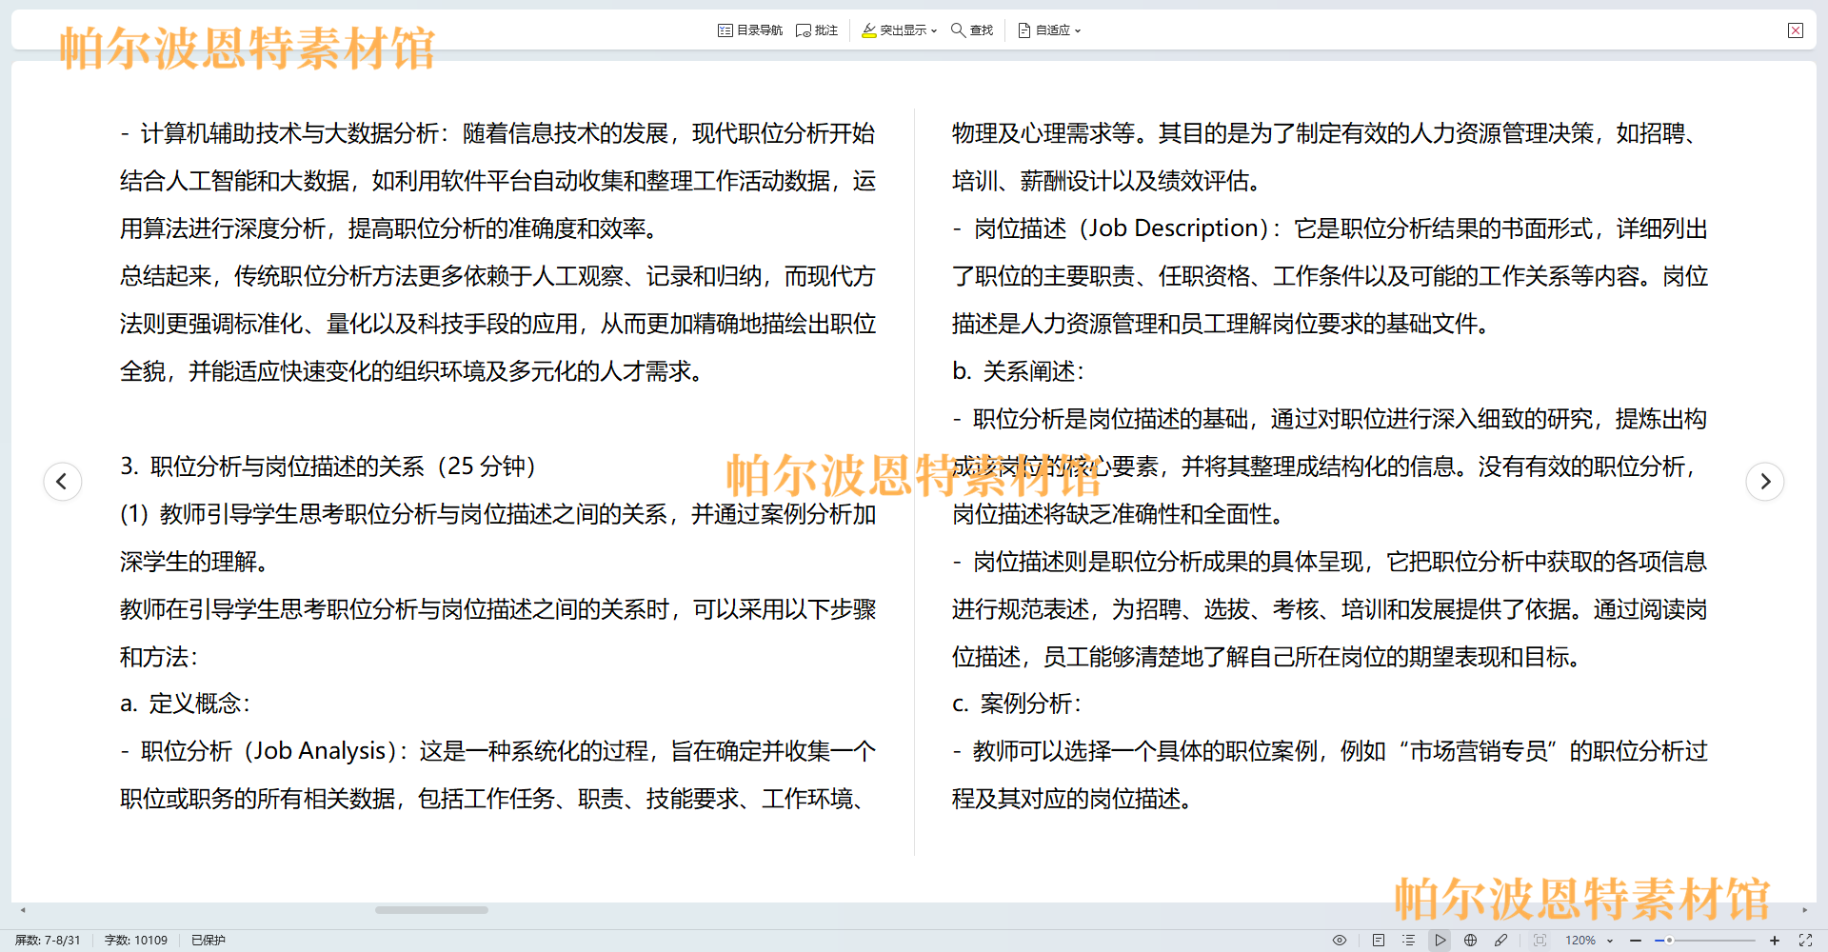Click the 批注 comment button
Screen dimensions: 1828x952
click(817, 30)
